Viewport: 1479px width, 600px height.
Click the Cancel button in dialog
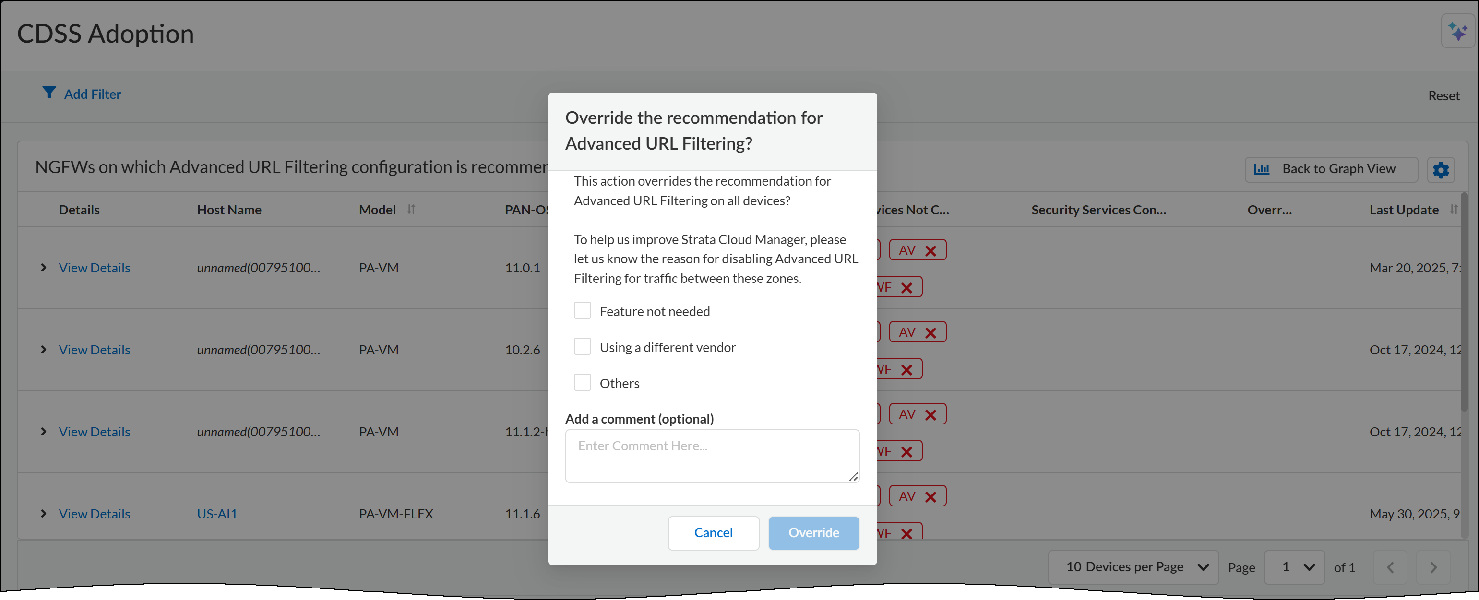[713, 533]
